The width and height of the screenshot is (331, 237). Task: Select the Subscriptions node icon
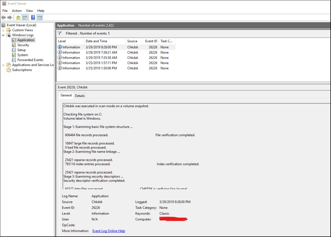click(9, 70)
